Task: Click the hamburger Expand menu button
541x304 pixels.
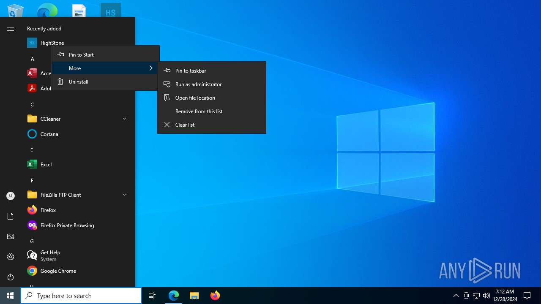Action: [x=11, y=29]
